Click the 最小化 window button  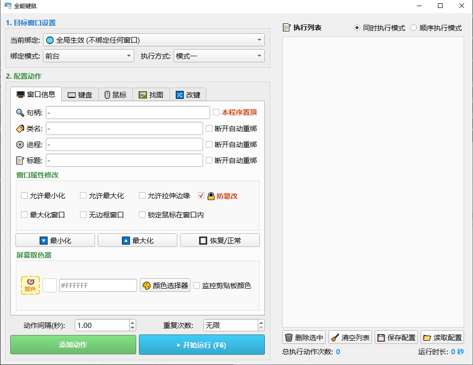55,240
